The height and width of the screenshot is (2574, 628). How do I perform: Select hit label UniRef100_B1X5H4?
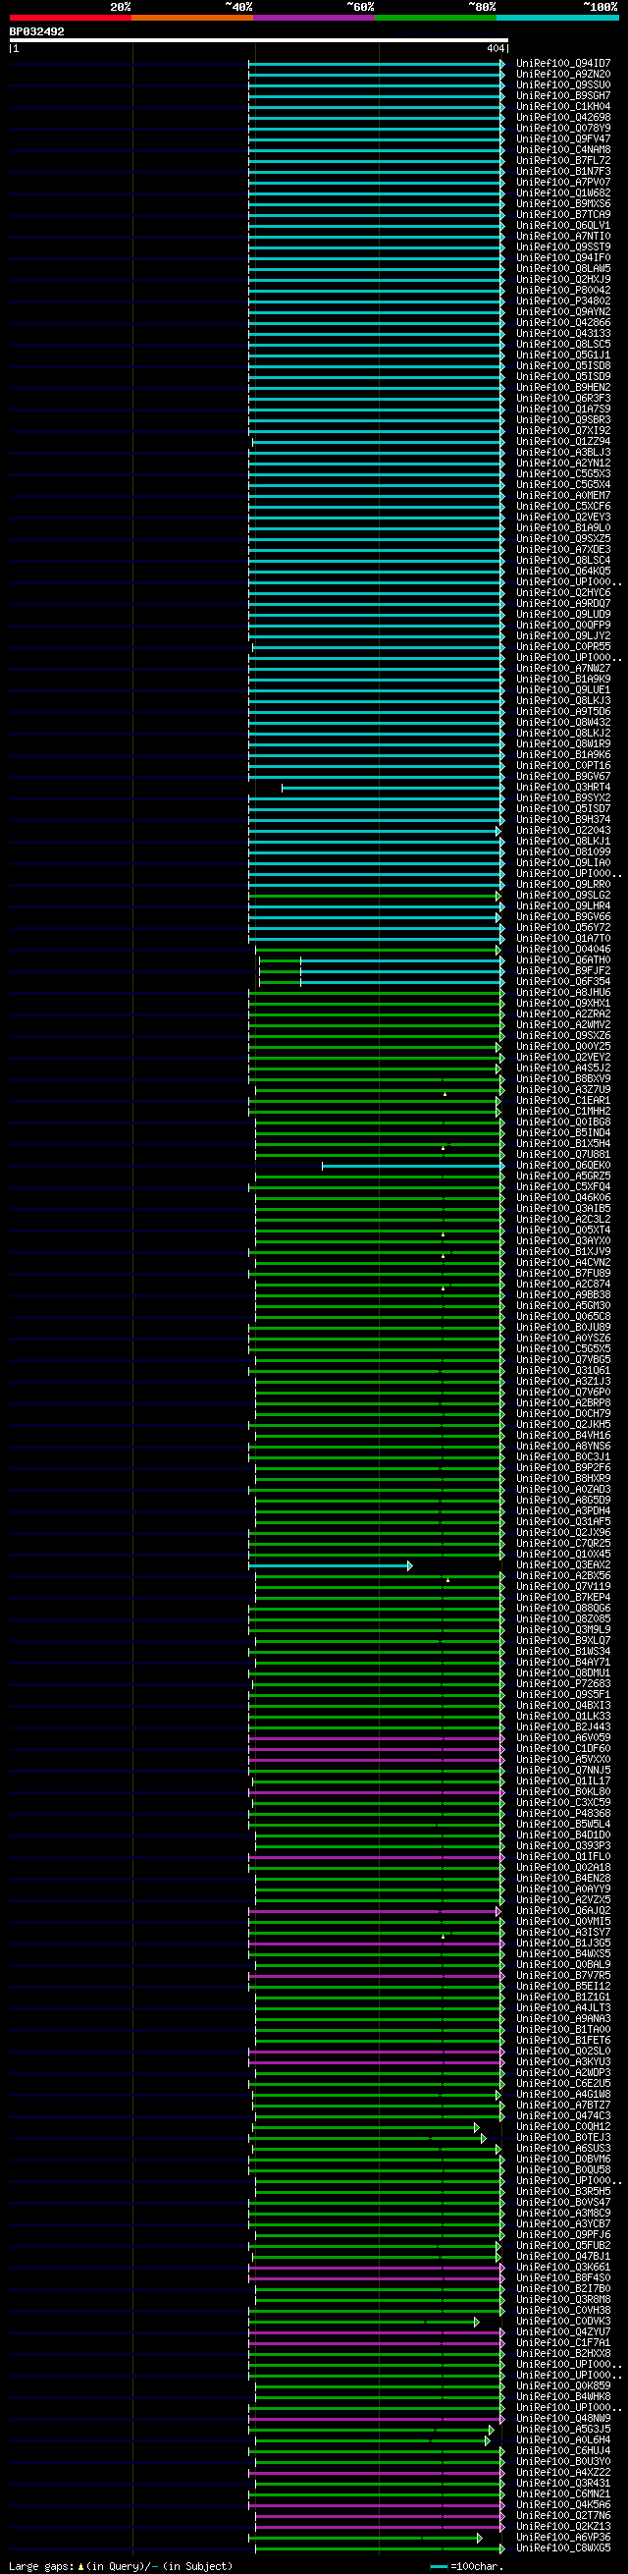[563, 1144]
